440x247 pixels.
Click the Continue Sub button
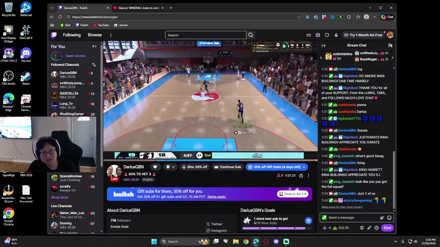click(227, 167)
